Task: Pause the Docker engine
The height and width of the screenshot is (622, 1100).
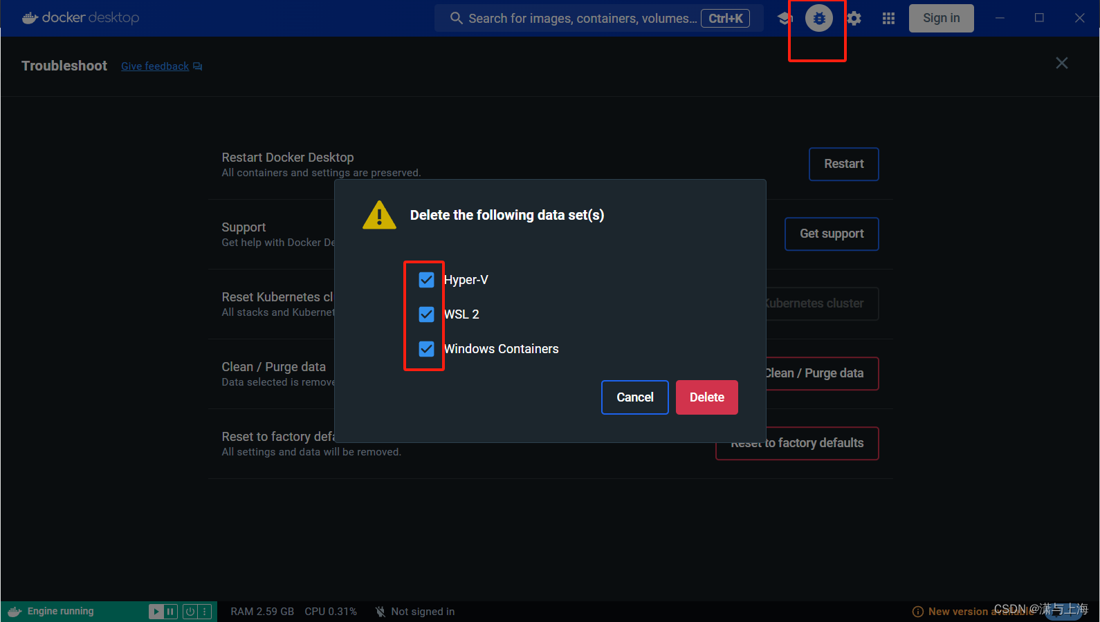Action: click(x=170, y=612)
